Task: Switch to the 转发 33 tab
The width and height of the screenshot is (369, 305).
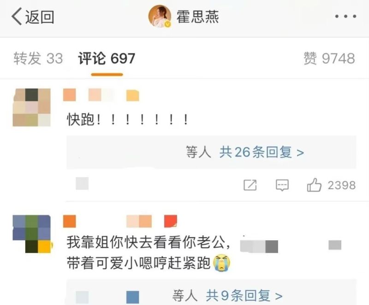Action: pyautogui.click(x=38, y=58)
